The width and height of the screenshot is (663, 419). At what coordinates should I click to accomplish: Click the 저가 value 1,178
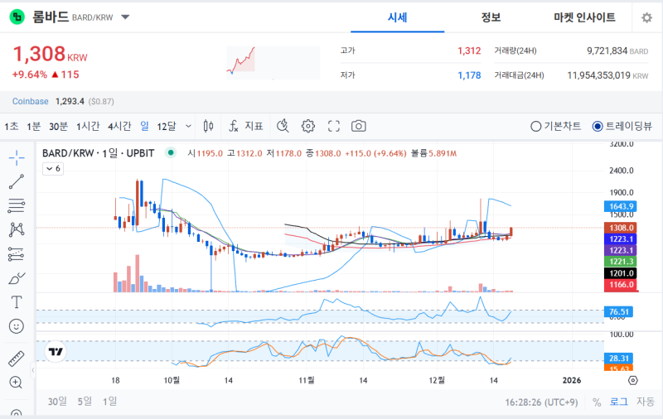click(x=469, y=75)
